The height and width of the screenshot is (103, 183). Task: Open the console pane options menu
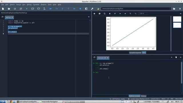click(180, 57)
